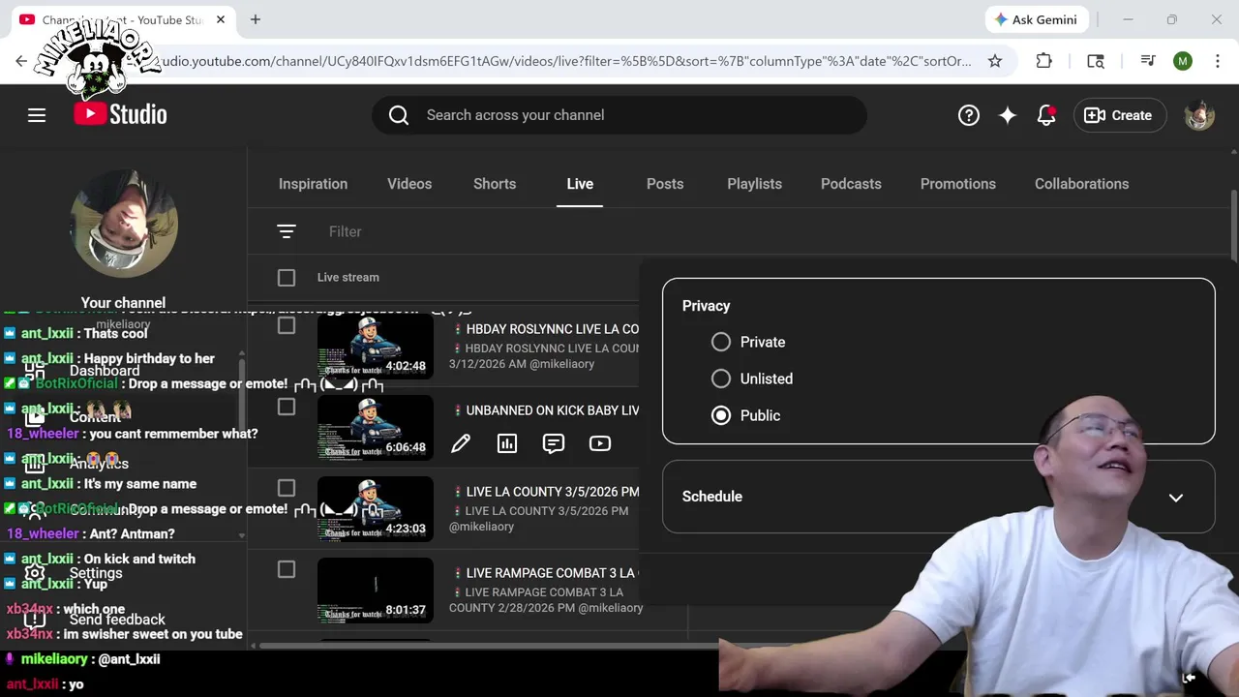Check the LIVE LA COUNTY 3/5/2026 checkbox
1239x697 pixels.
tap(287, 488)
